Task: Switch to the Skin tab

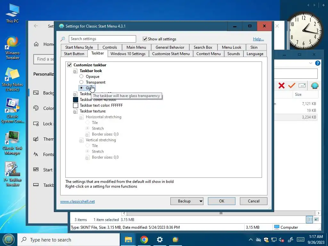Action: (254, 47)
